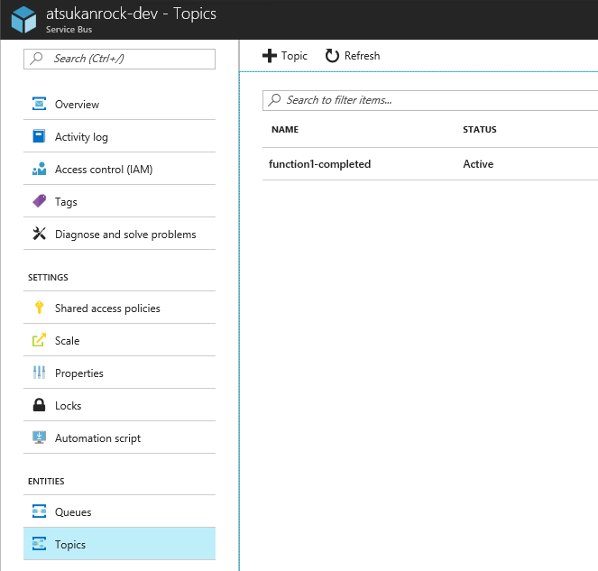Click magnifier icon in filter box
The image size is (598, 571).
click(274, 100)
